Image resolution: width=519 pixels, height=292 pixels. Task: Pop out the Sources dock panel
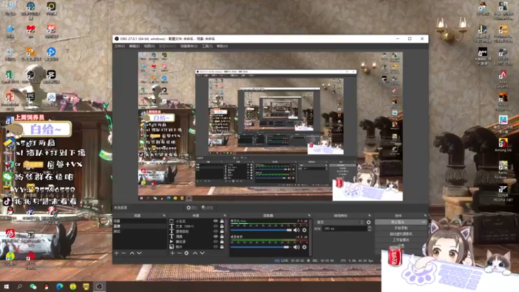pyautogui.click(x=225, y=215)
